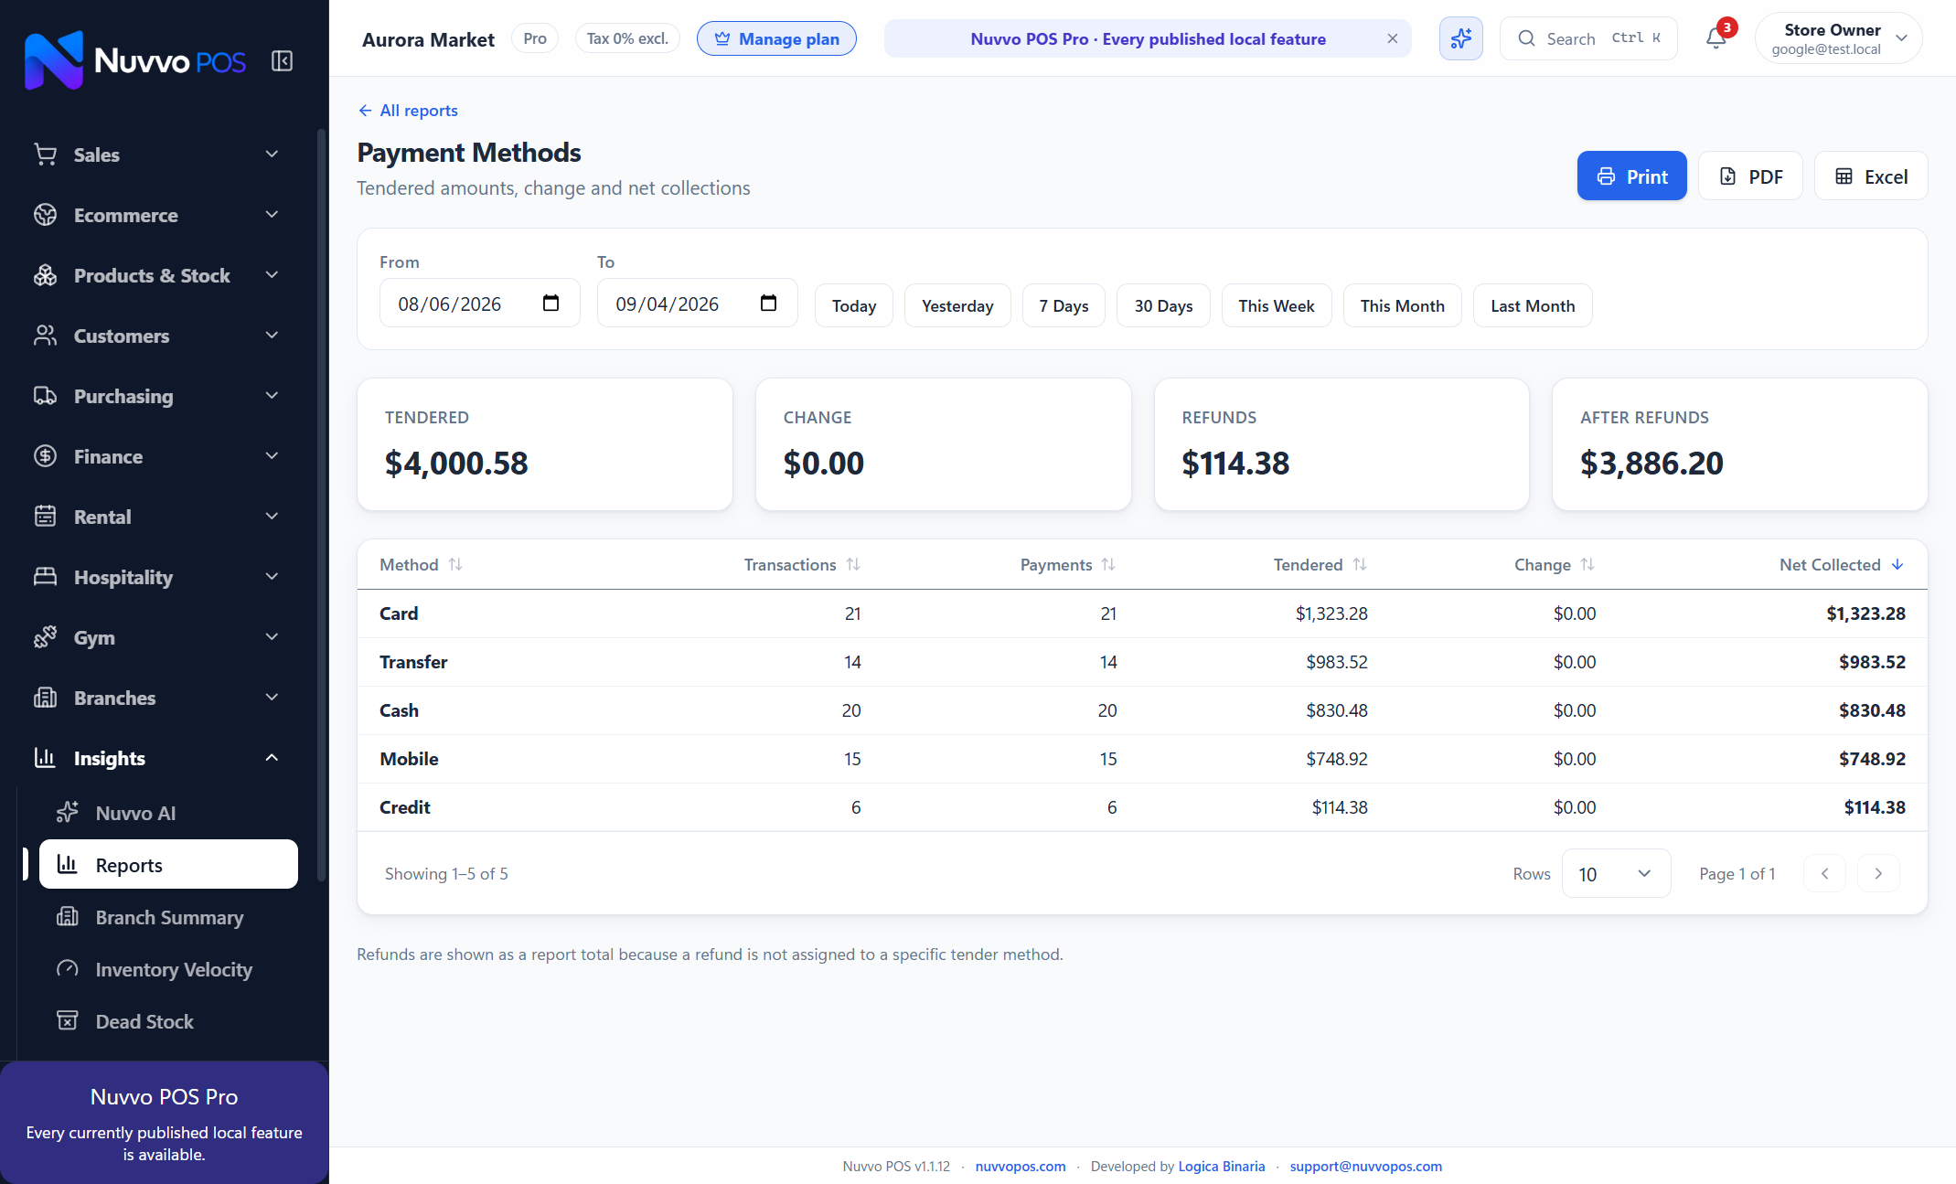Open notifications bell
Image resolution: width=1956 pixels, height=1184 pixels.
(1716, 38)
